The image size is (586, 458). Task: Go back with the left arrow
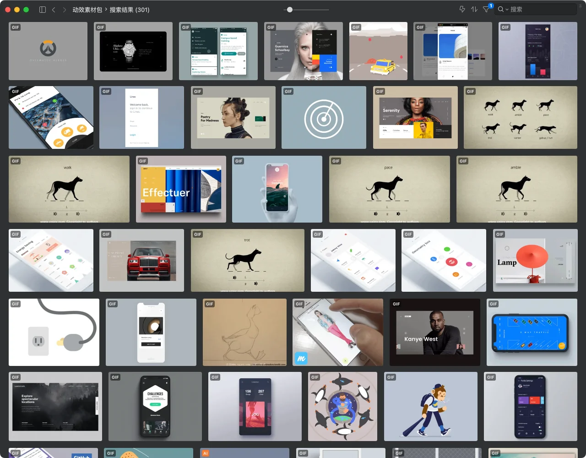click(54, 10)
